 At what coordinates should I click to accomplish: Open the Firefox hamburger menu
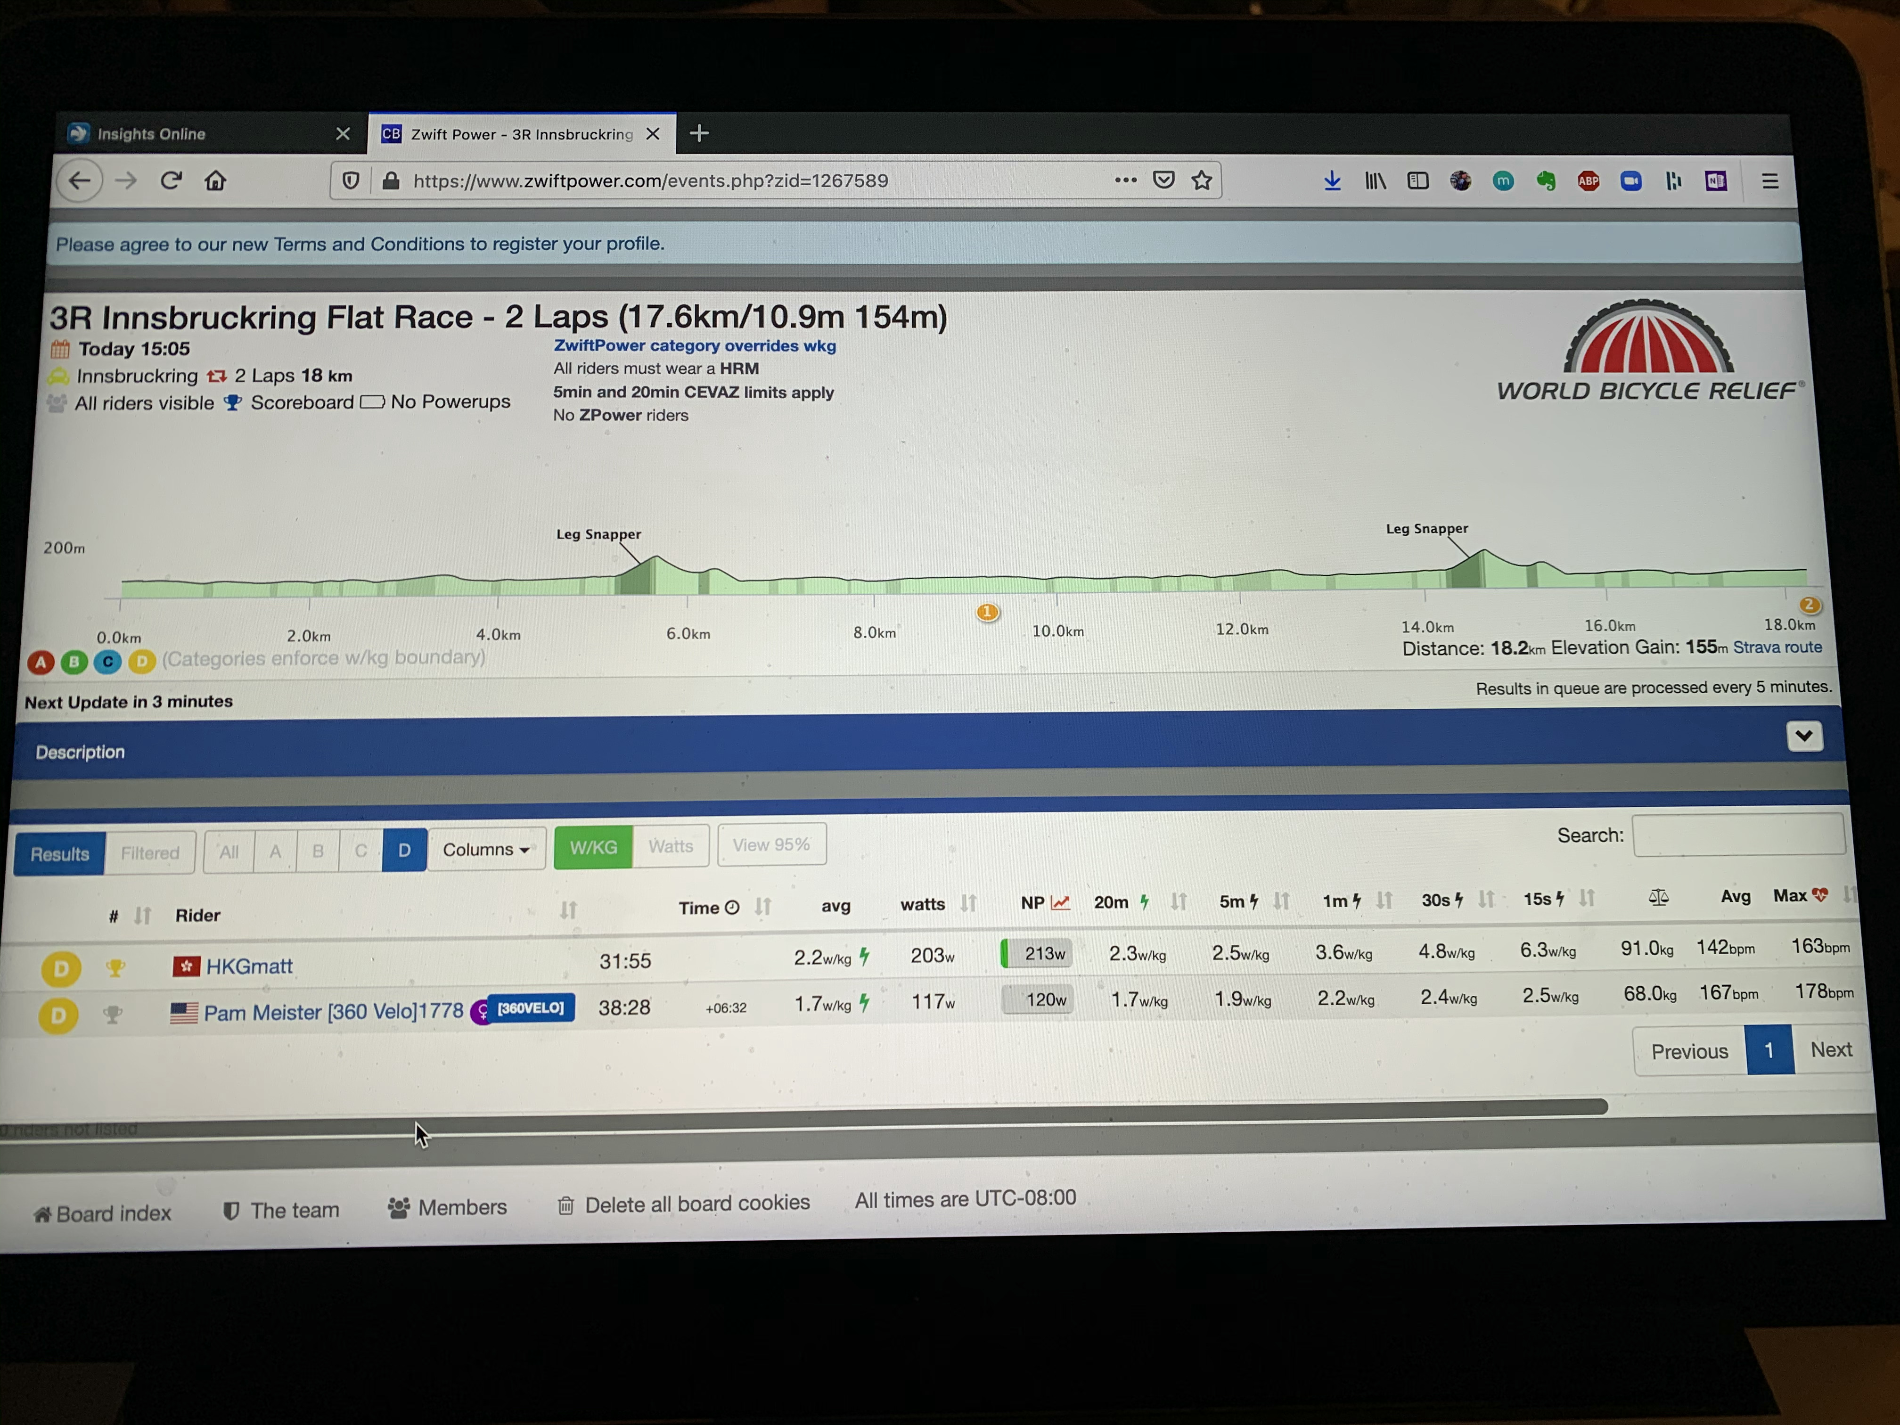click(1769, 180)
